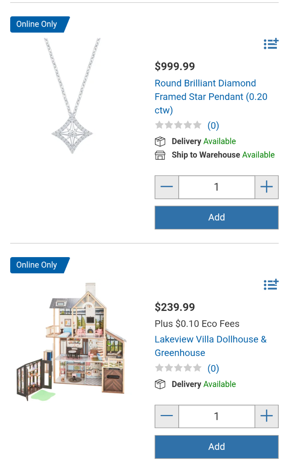
Task: Decrease the diamond pendant quantity
Action: coord(167,187)
